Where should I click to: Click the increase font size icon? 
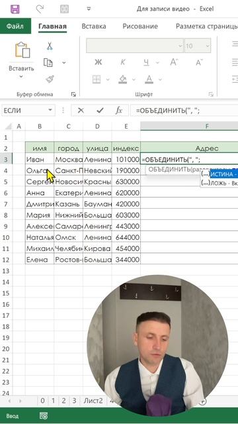[x=174, y=62]
